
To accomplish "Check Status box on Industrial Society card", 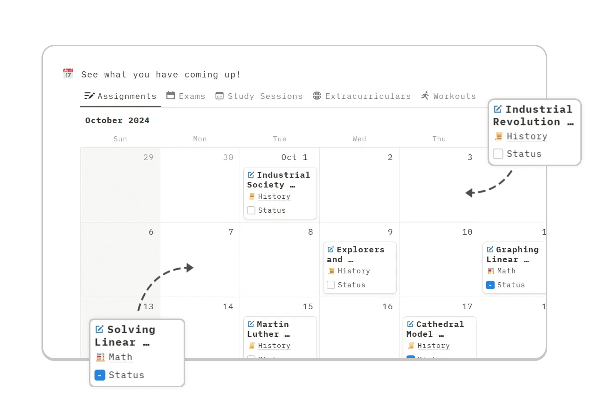I will tap(251, 210).
